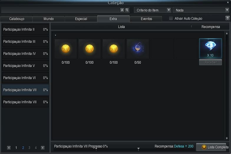Select the third gold coin item slot

click(x=113, y=49)
